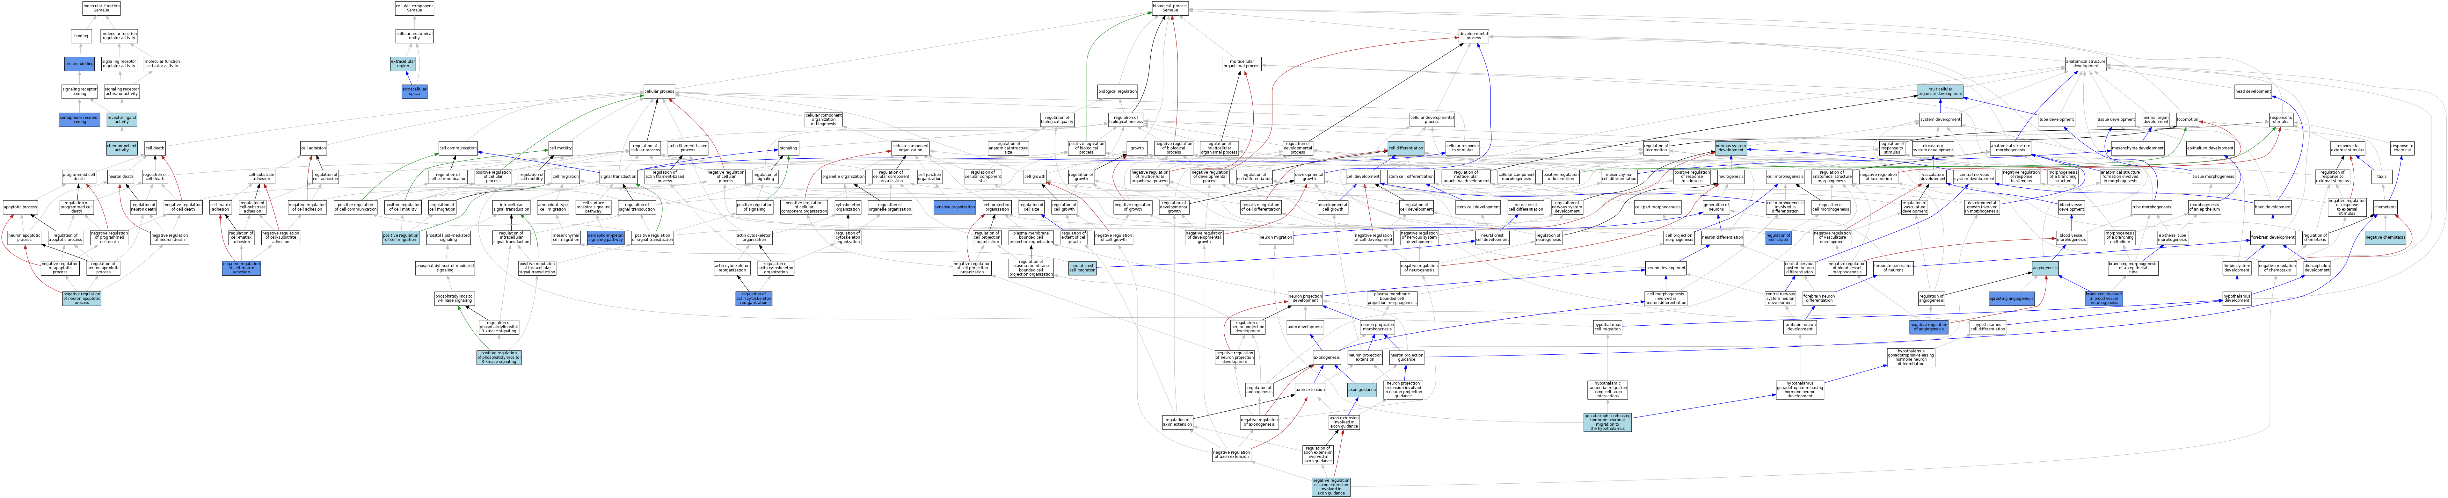Image resolution: width=2448 pixels, height=498 pixels.
Task: Select the 'biological regulation' node
Action: coord(1118,92)
